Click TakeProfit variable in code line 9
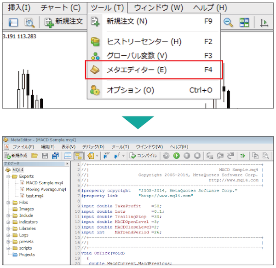The width and height of the screenshot is (276, 268). pyautogui.click(x=128, y=206)
